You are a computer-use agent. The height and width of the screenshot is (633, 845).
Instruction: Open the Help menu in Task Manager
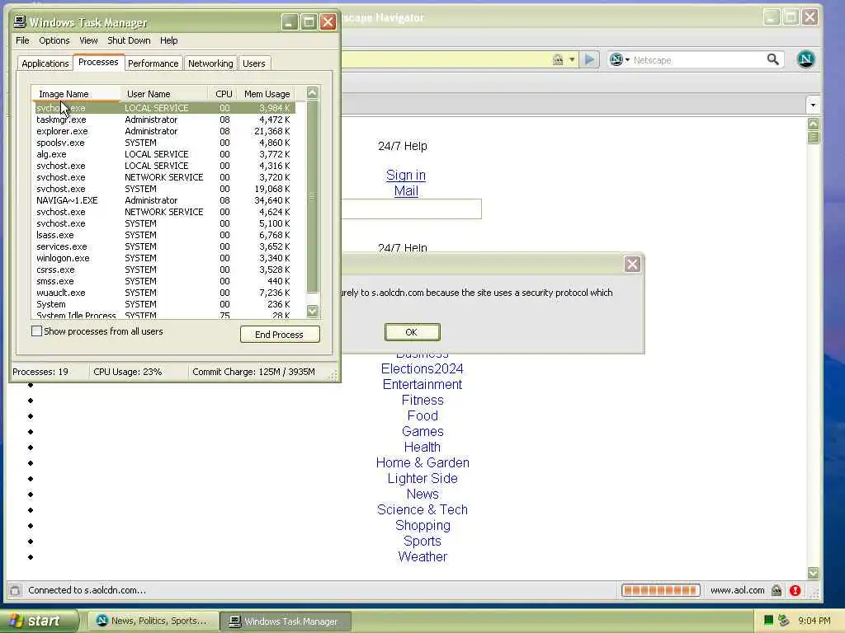click(x=168, y=40)
